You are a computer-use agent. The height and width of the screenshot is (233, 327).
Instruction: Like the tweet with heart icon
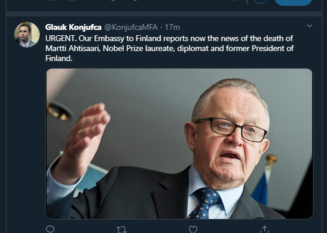[193, 229]
